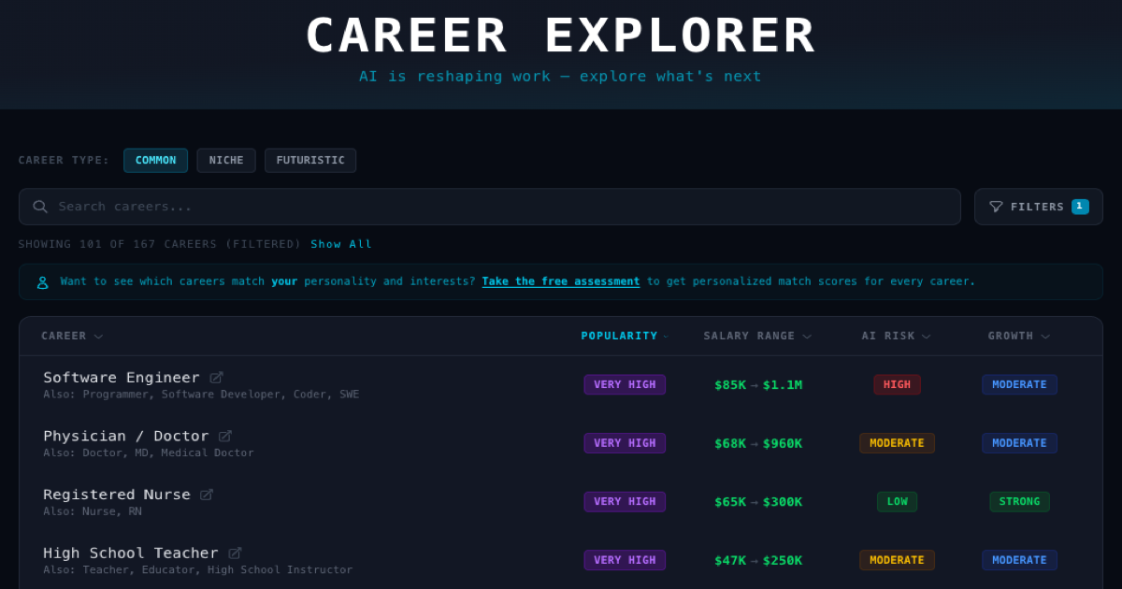
Task: Select the NICHE career type
Action: click(225, 160)
